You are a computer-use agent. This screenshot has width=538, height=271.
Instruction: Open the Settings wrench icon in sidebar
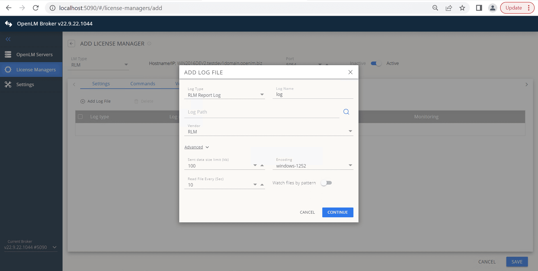(8, 84)
